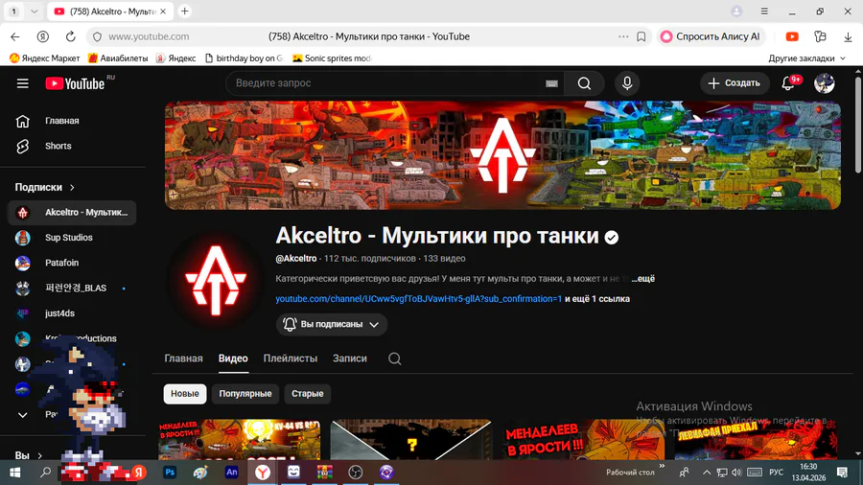Open the Sonic sprites bookmark
This screenshot has width=863, height=485.
(332, 58)
